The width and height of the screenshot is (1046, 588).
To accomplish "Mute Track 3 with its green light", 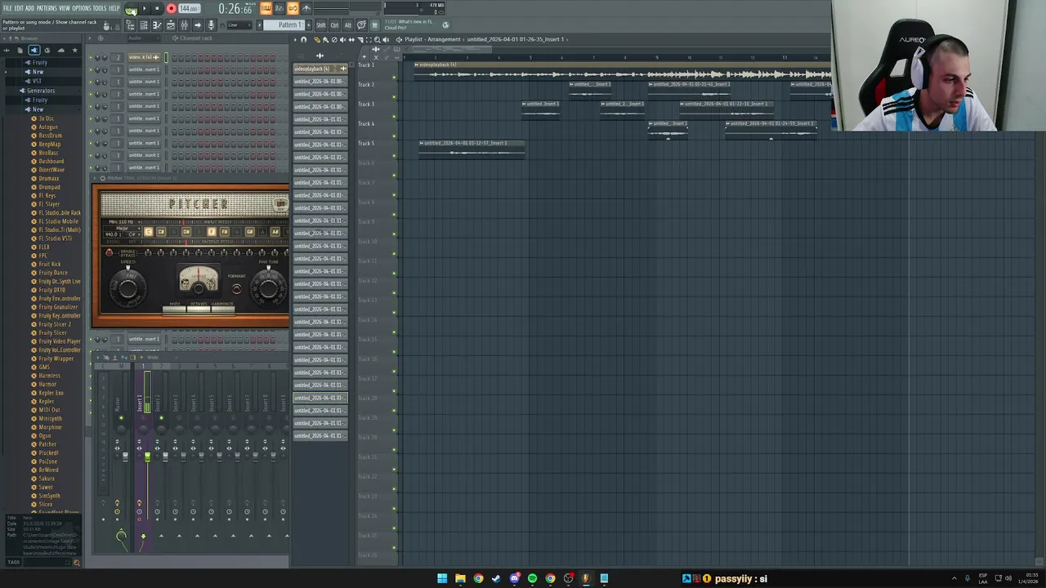I will 394,117.
